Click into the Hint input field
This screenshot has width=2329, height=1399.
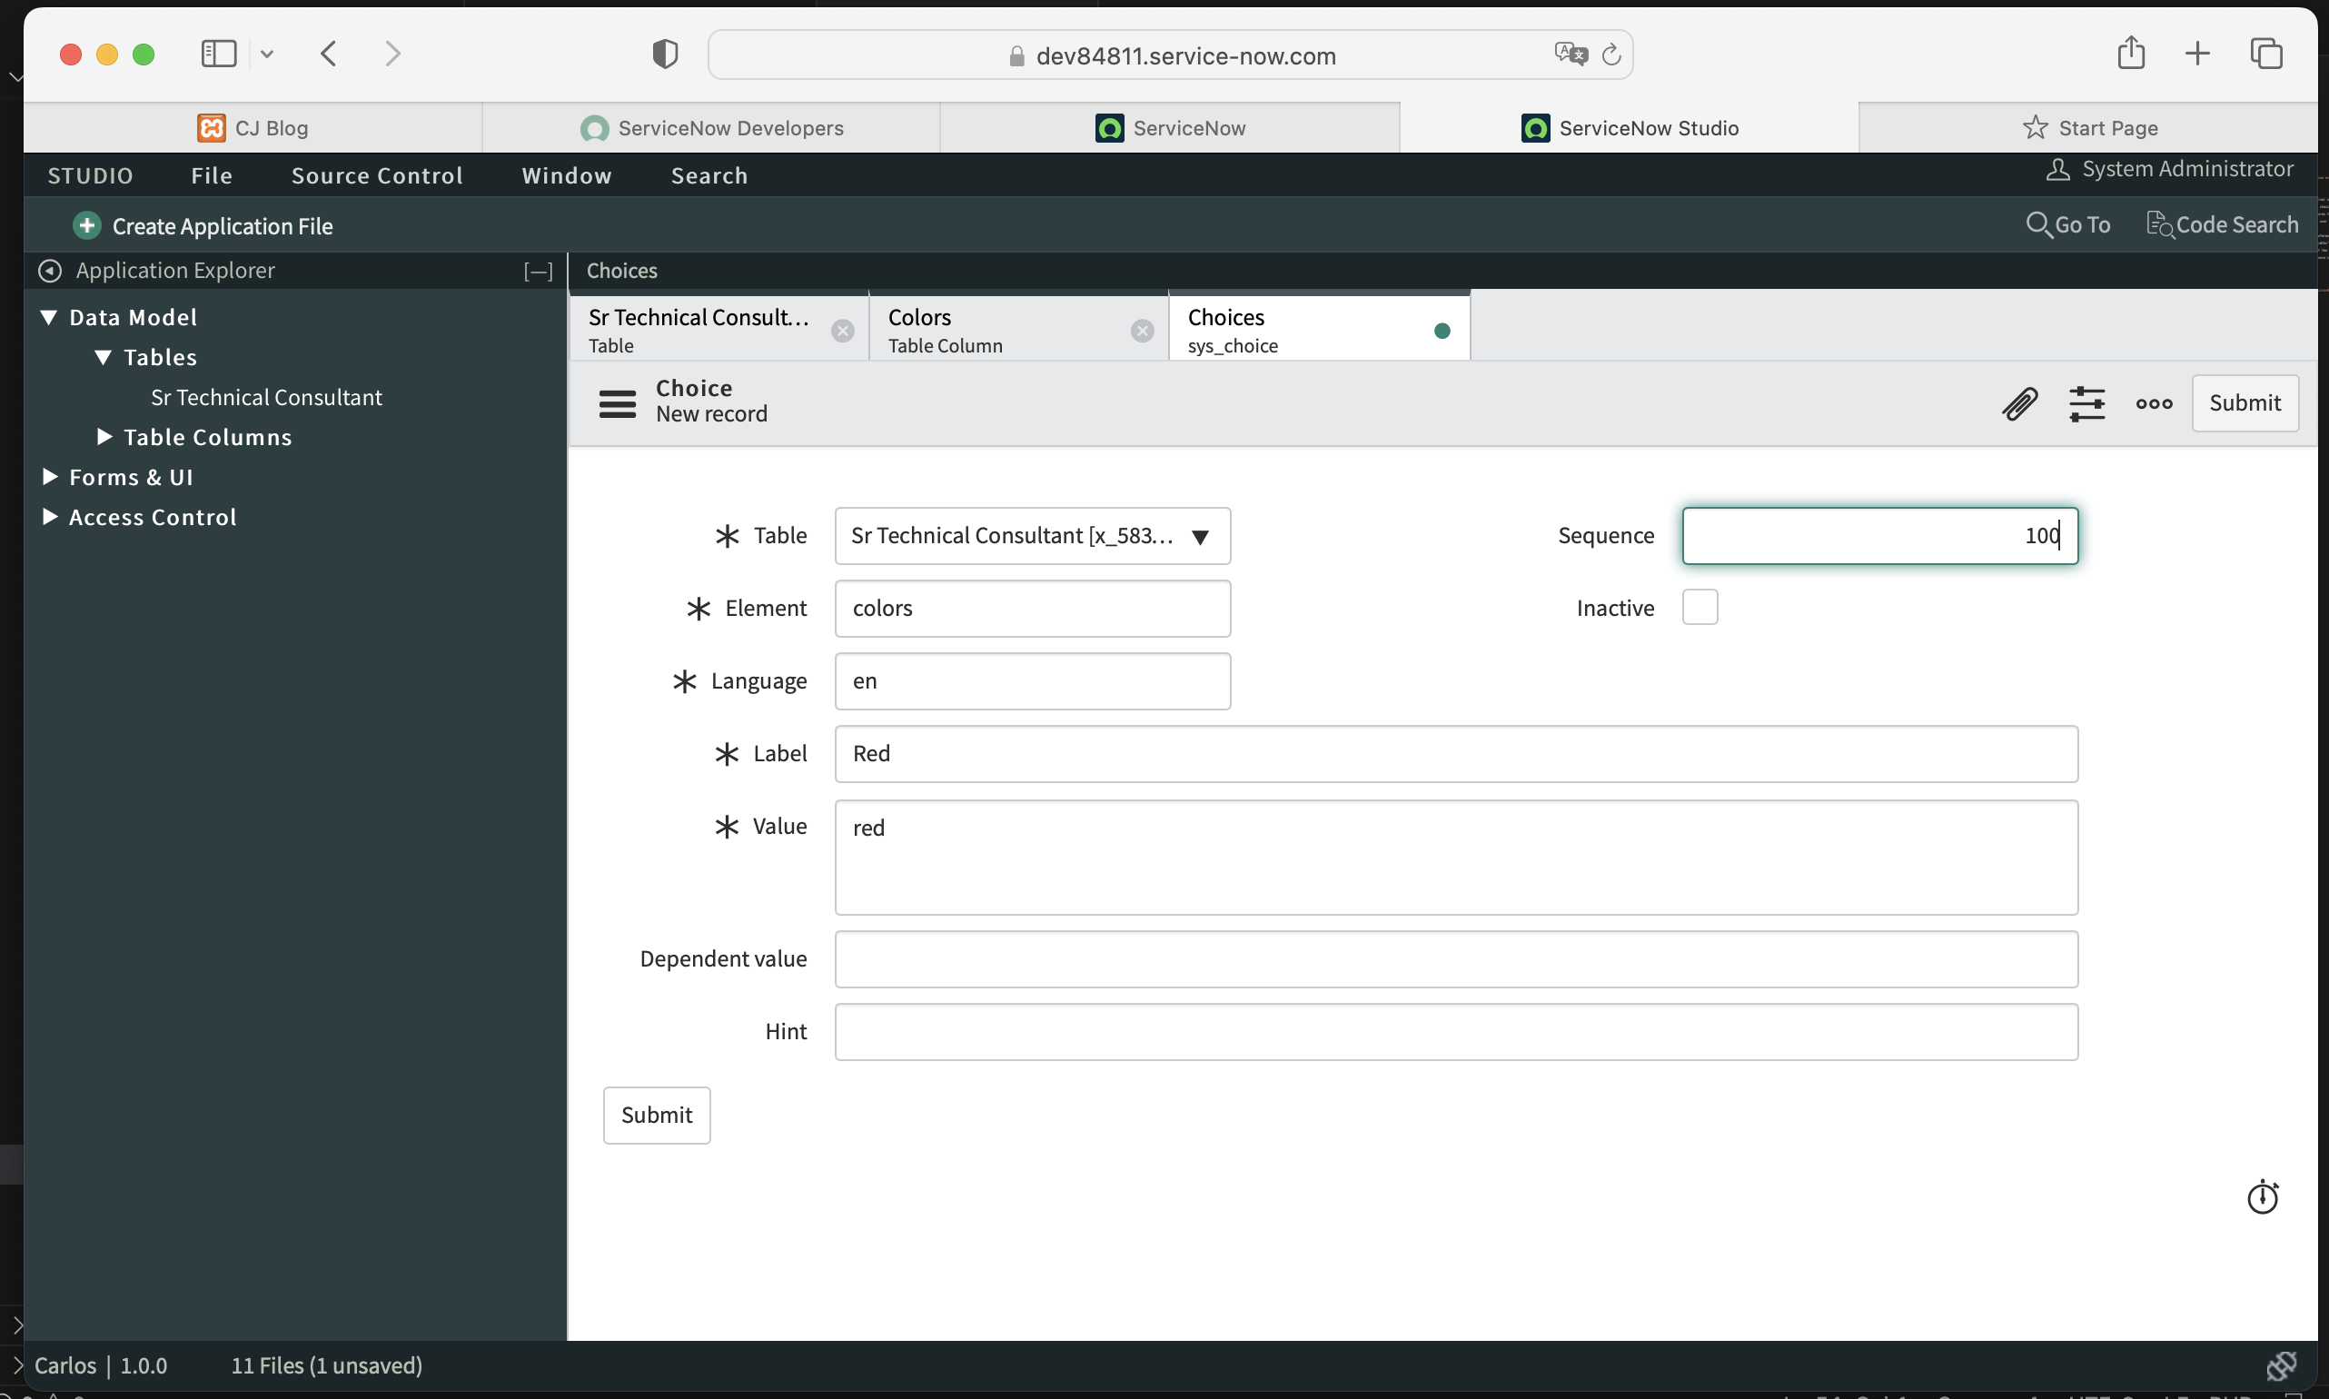tap(1455, 1031)
